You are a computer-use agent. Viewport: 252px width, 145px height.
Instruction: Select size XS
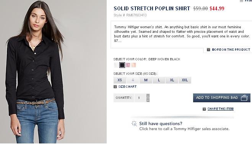pyautogui.click(x=120, y=80)
